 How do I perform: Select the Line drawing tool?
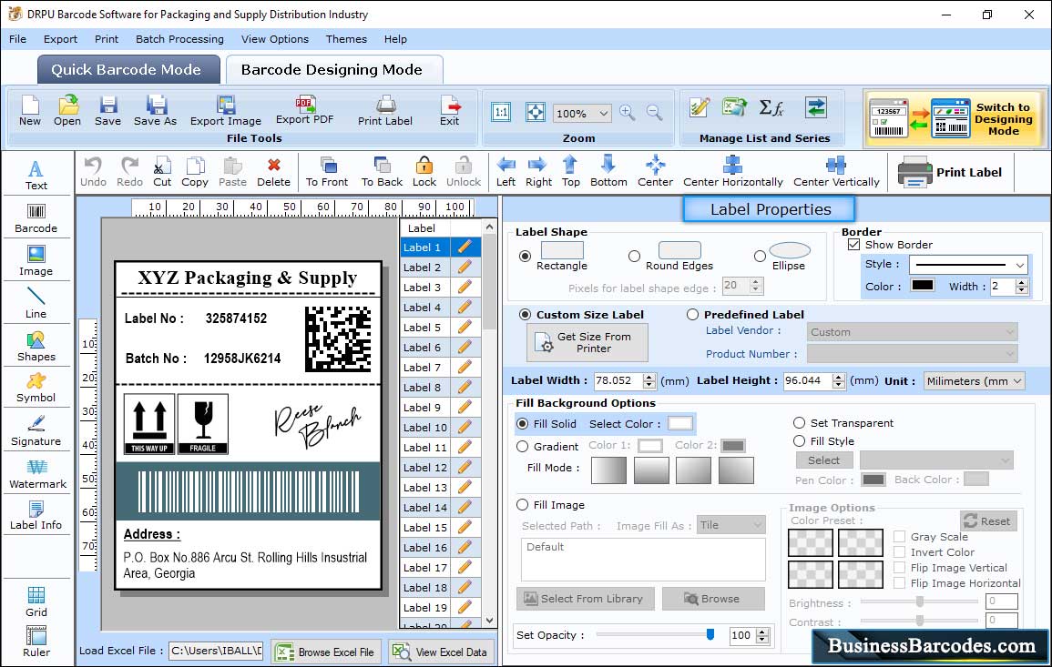[x=36, y=304]
